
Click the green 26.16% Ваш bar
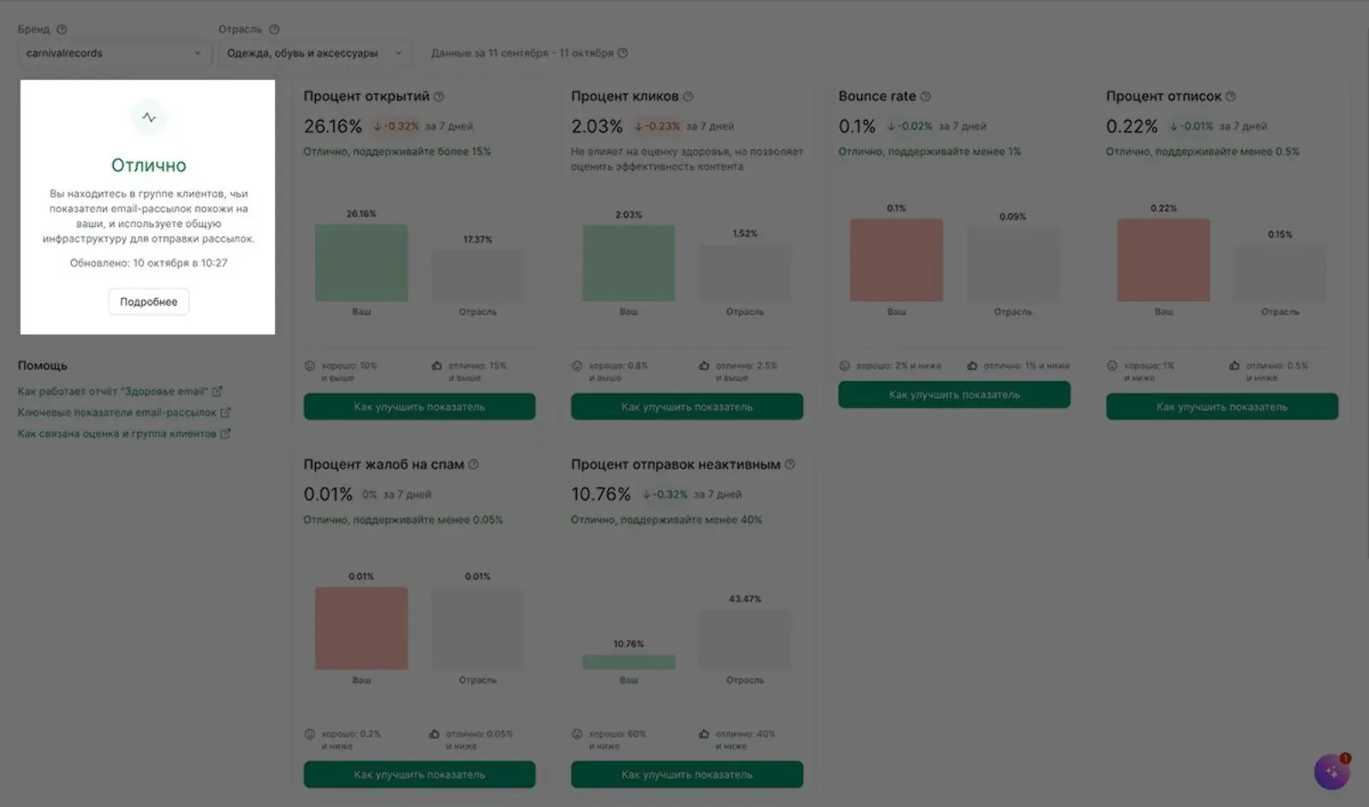[x=361, y=263]
